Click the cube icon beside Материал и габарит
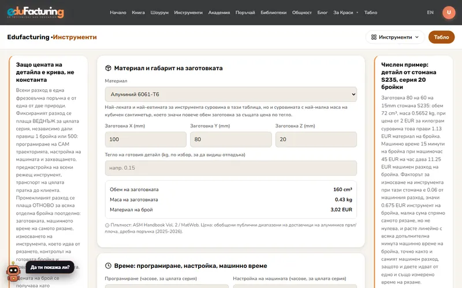This screenshot has height=288, width=462. point(108,68)
